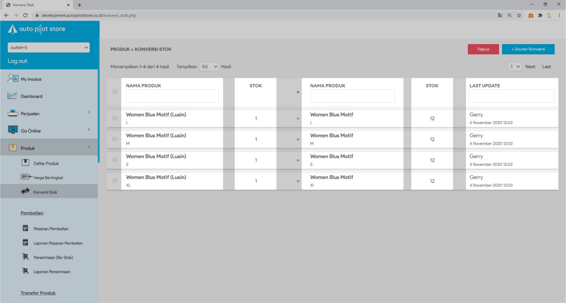This screenshot has height=303, width=566.
Task: Click the Last Update filter field
Action: [512, 96]
